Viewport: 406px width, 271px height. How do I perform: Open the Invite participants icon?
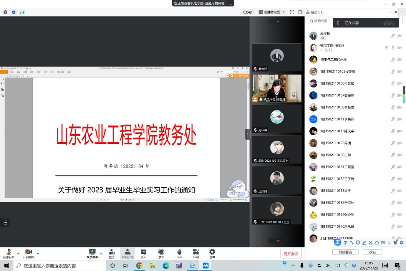[x=111, y=253]
